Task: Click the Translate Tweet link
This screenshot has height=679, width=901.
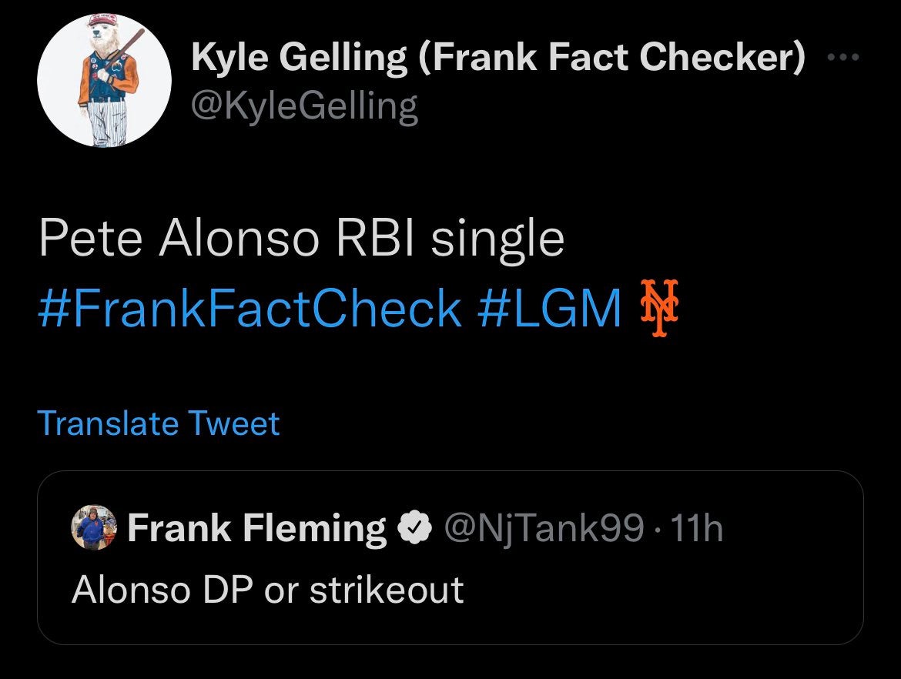Action: click(158, 423)
